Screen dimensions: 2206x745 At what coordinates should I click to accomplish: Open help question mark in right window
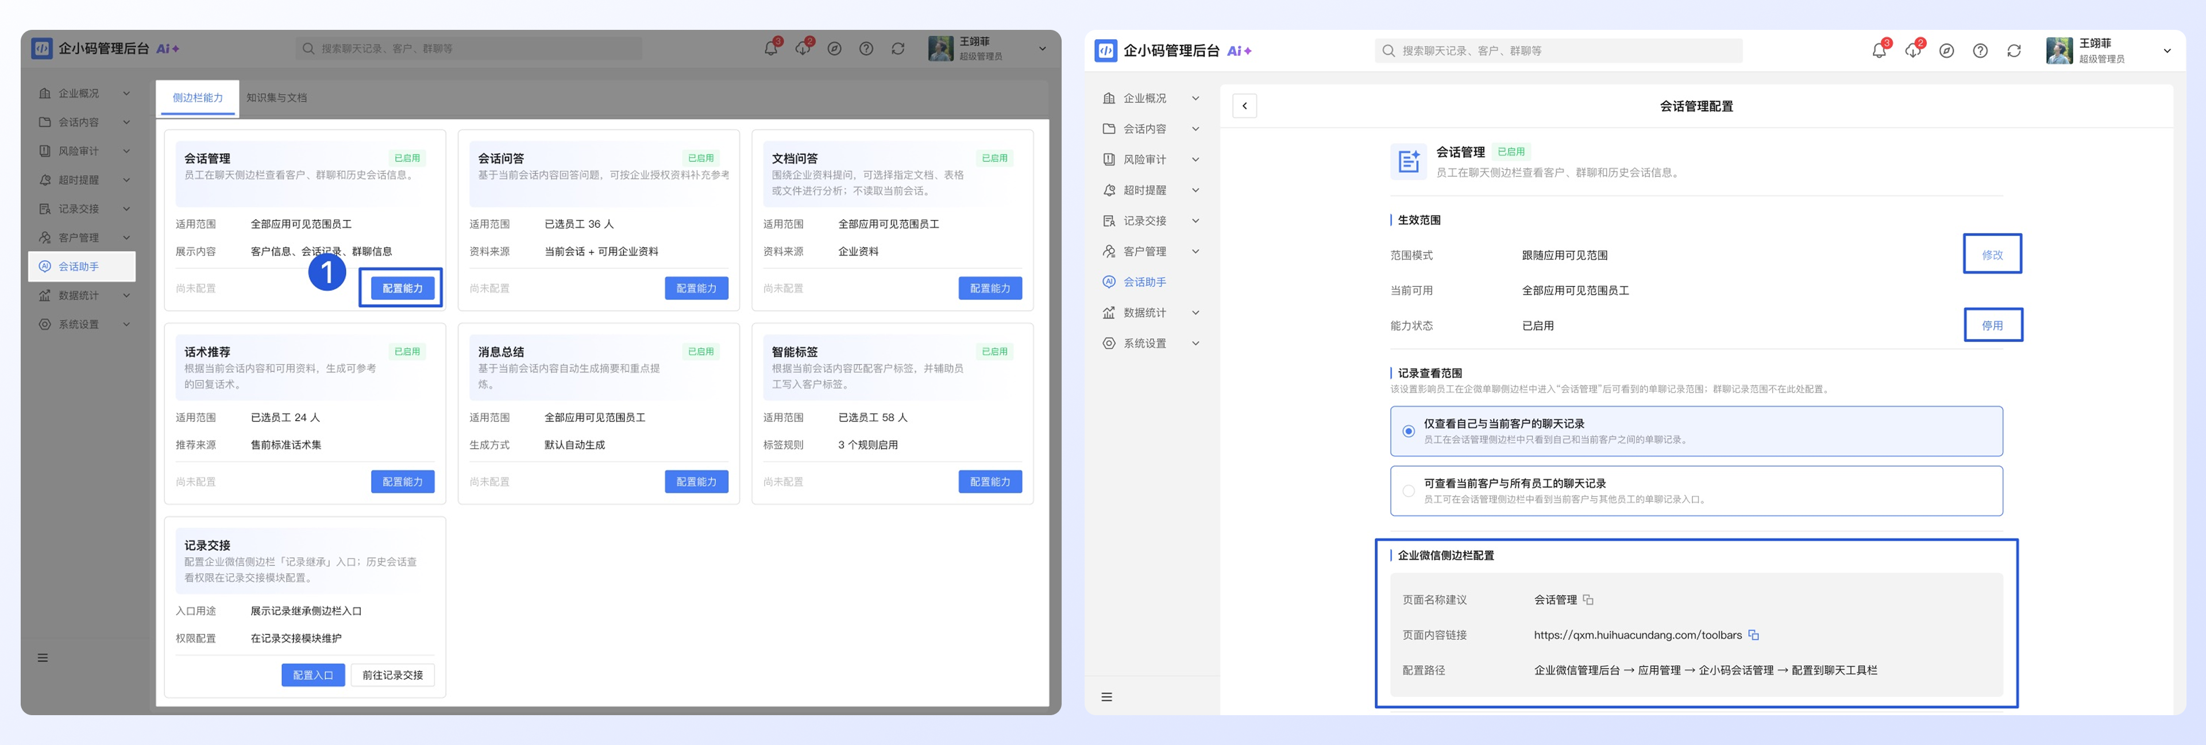1980,51
